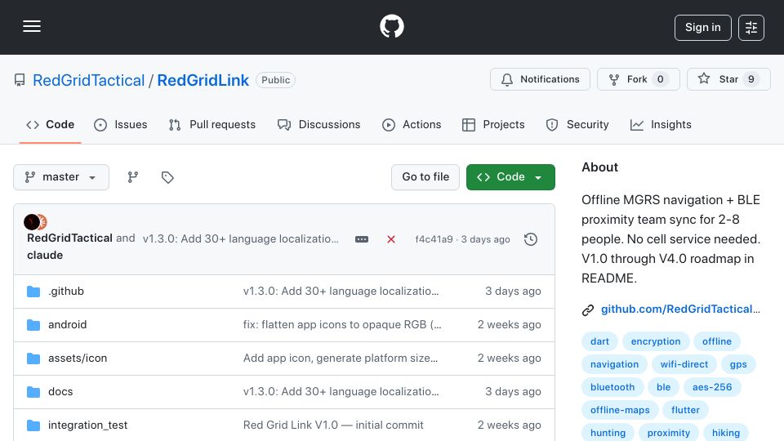
Task: Open the Pull requests tab
Action: coord(212,124)
